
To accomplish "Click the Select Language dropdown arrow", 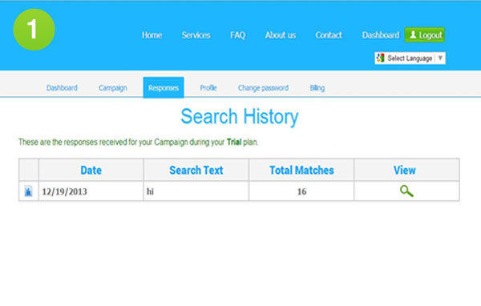I will (440, 58).
